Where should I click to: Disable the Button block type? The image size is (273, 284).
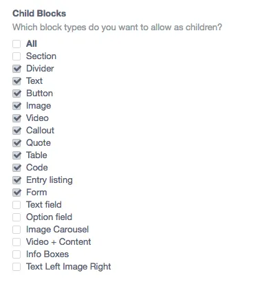click(x=17, y=94)
